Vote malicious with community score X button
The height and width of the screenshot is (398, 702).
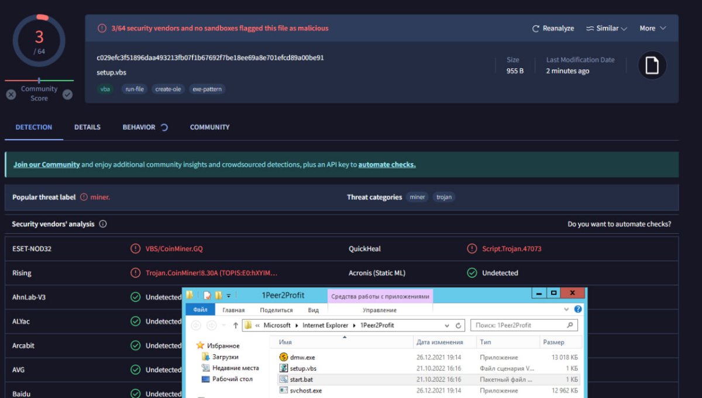pos(11,94)
